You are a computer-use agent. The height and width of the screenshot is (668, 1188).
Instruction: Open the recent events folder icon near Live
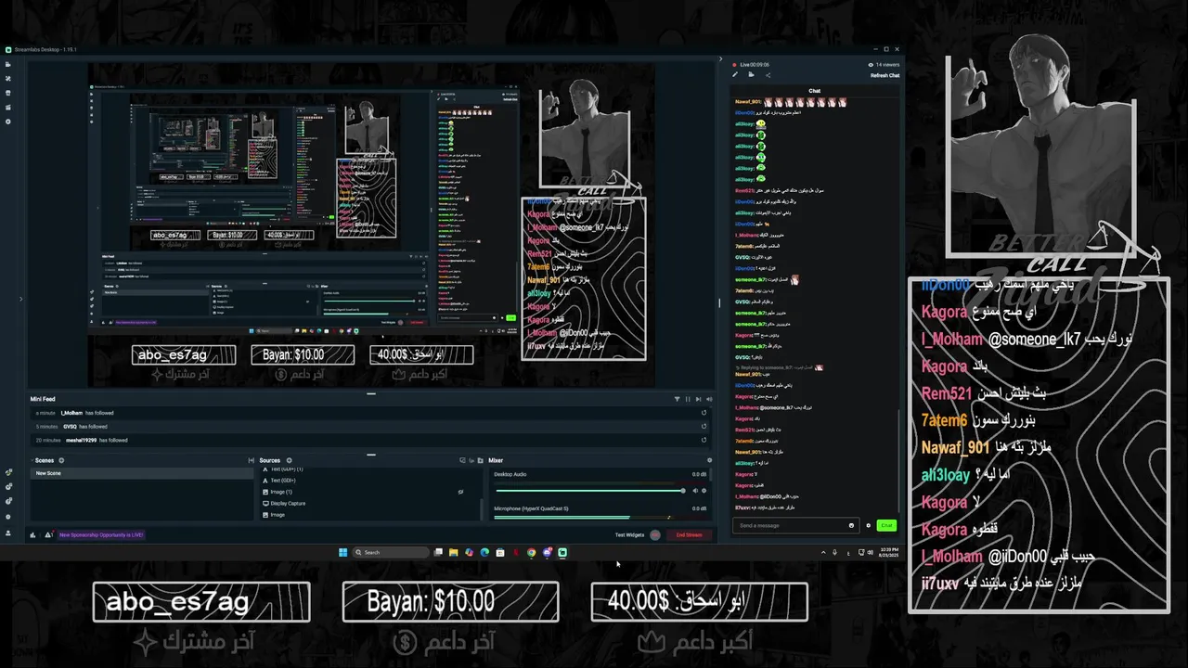click(751, 75)
